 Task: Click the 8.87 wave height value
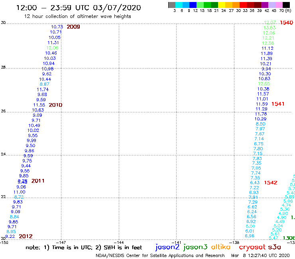coord(44,84)
